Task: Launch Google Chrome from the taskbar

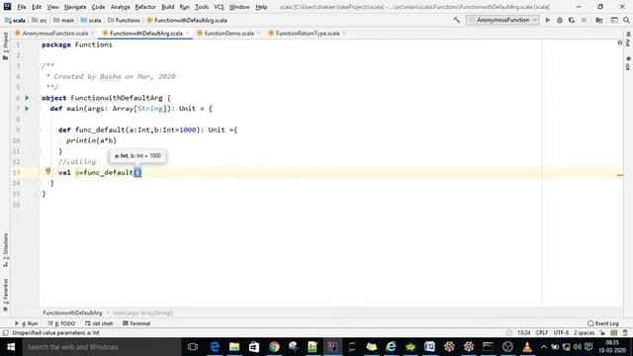Action: pos(274,347)
